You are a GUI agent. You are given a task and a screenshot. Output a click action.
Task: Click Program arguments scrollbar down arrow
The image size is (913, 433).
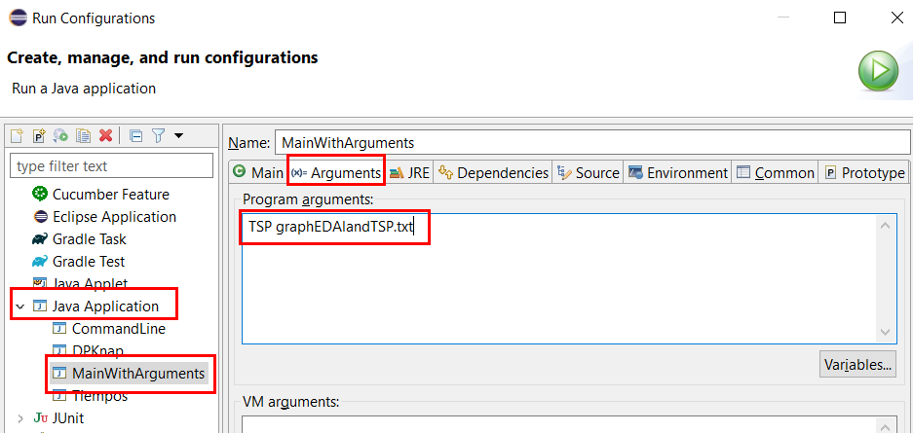[x=885, y=332]
